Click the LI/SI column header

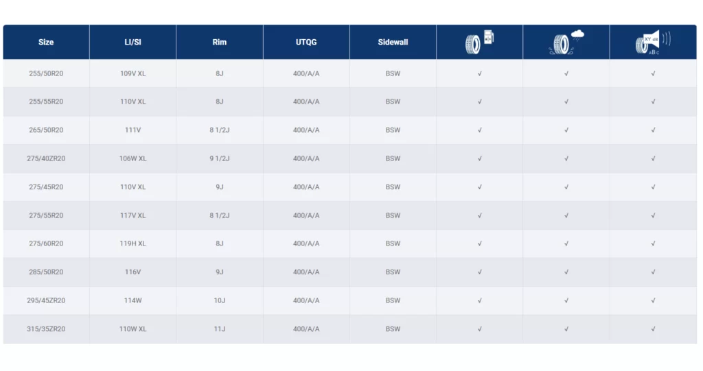132,42
